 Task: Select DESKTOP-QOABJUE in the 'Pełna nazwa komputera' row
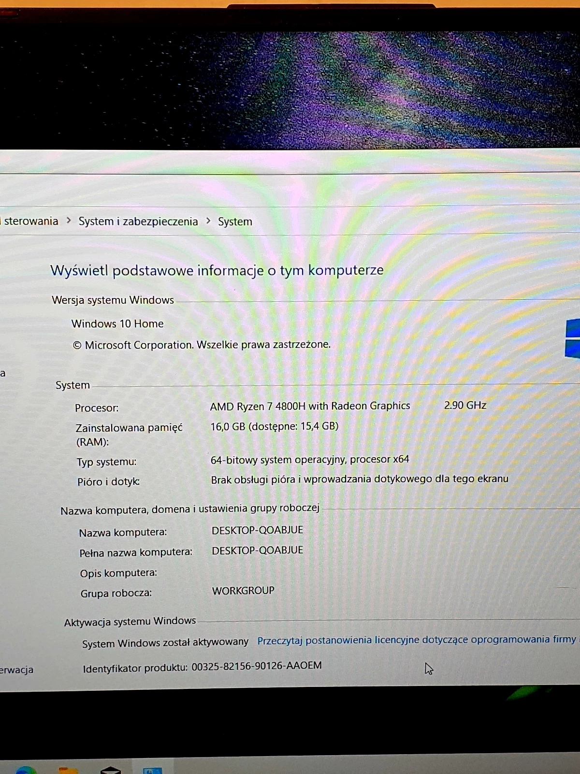[258, 550]
